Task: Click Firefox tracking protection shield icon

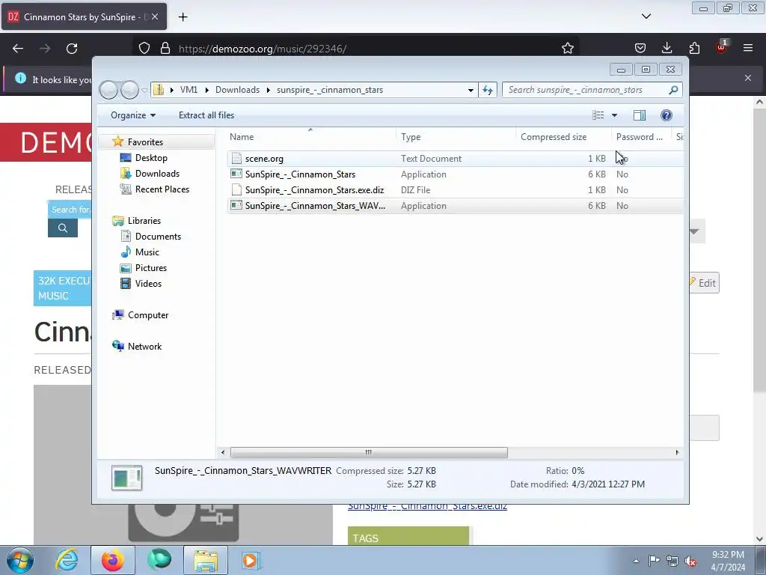Action: pos(144,48)
